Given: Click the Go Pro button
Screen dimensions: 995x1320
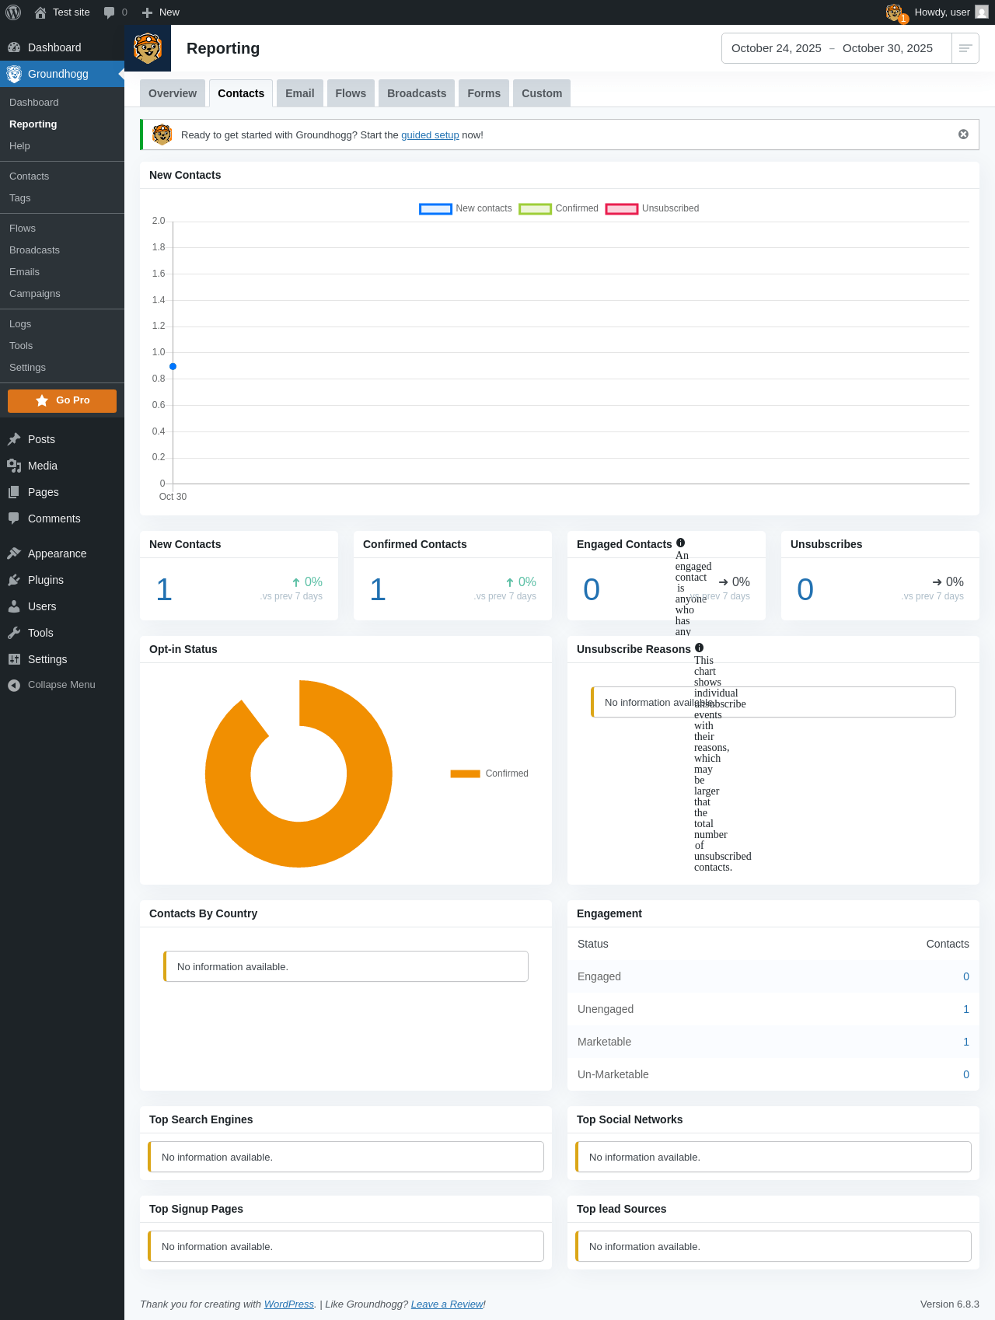Looking at the screenshot, I should tap(62, 400).
